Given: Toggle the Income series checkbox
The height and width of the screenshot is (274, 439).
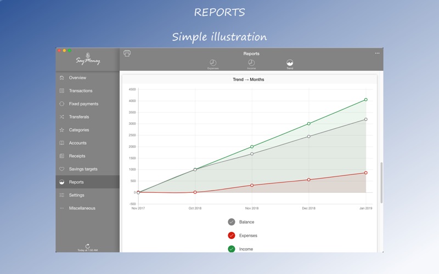Looking at the screenshot, I should click(231, 249).
